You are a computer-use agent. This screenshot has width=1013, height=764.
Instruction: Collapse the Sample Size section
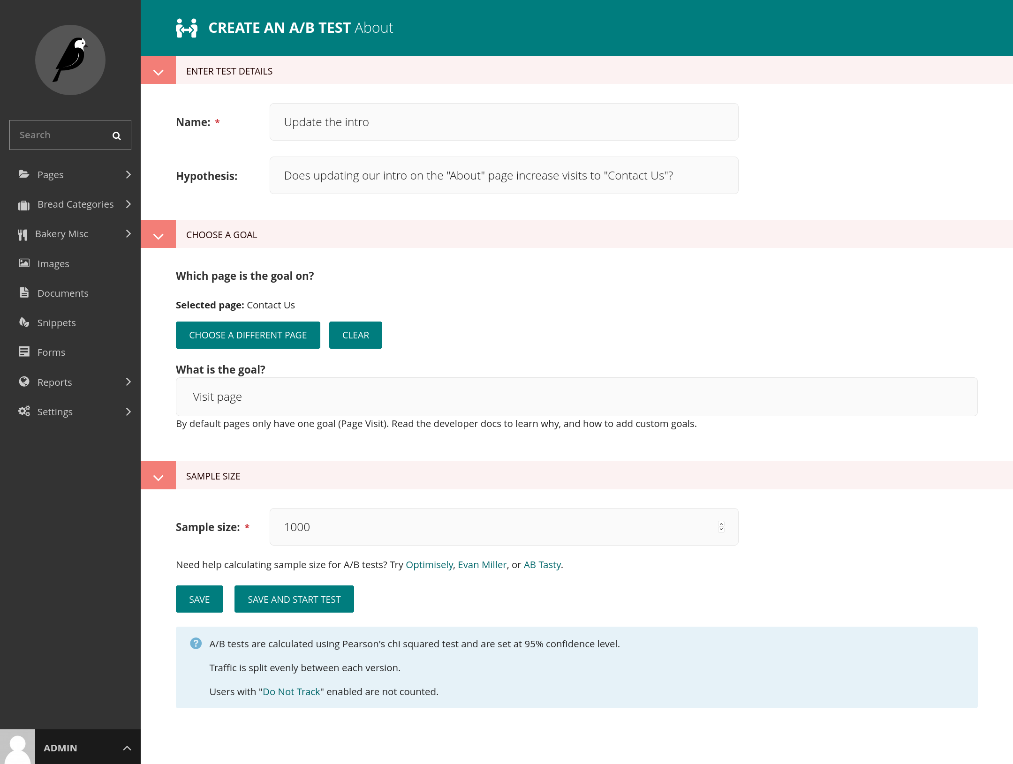click(158, 476)
